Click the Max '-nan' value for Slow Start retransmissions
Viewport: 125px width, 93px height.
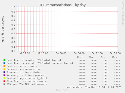coord(117,81)
